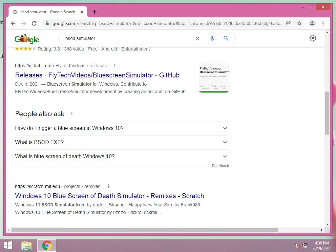Open the BluescreenSimulator result thumbnail

(214, 77)
